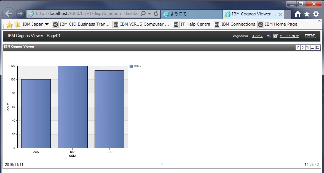Click the AAA bar in chart
The image size is (324, 173).
[x=36, y=114]
